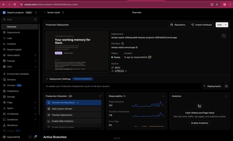Image resolution: width=233 pixels, height=141 pixels.
Task: Select Overview in the sidebar
Action: point(20,27)
